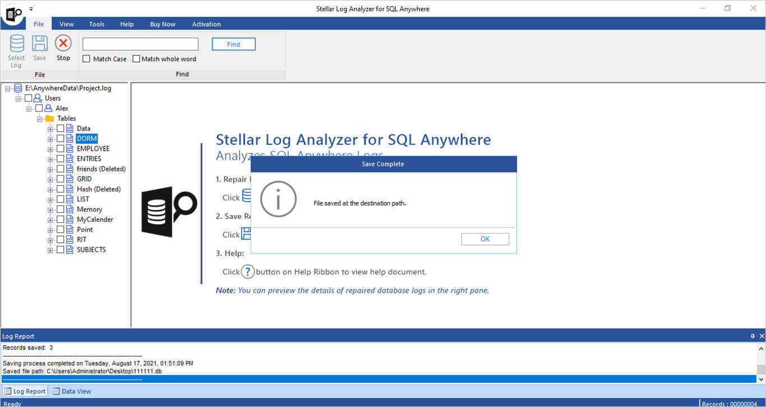Click the Data table icon
Screen dimensions: 766x407
click(70, 128)
